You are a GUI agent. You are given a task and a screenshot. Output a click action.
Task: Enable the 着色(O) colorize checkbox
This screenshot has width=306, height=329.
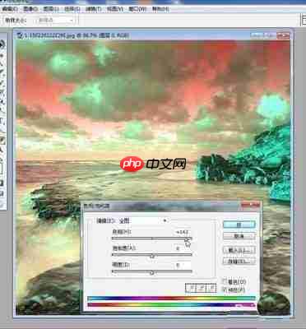tap(225, 281)
